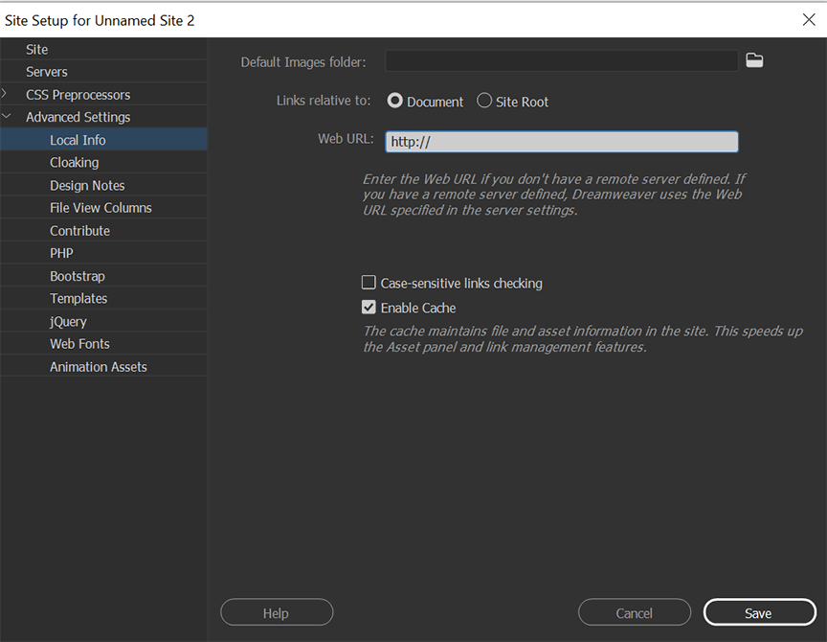Open the Site category
Image resolution: width=827 pixels, height=642 pixels.
pos(36,49)
